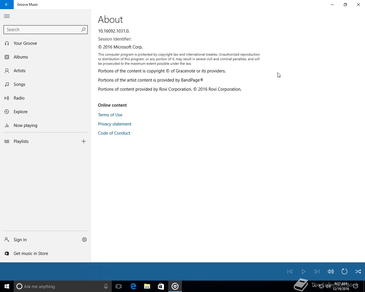This screenshot has height=292, width=365.
Task: Open the Action Center notifications
Action: coord(356,286)
